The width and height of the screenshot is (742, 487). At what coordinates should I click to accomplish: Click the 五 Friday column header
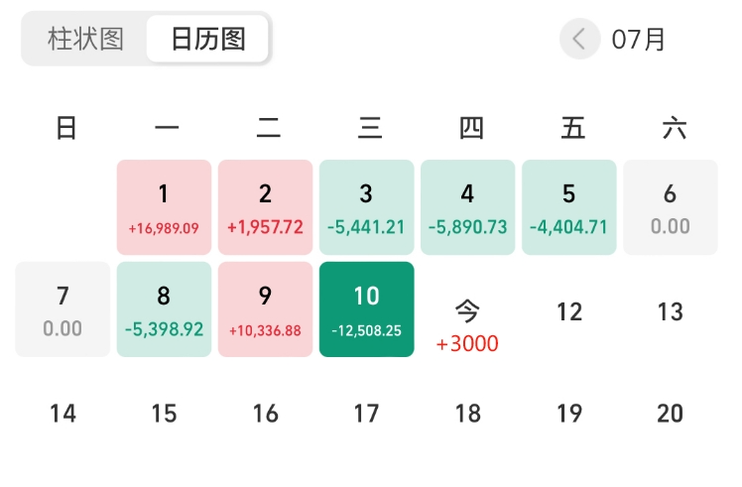(x=573, y=128)
